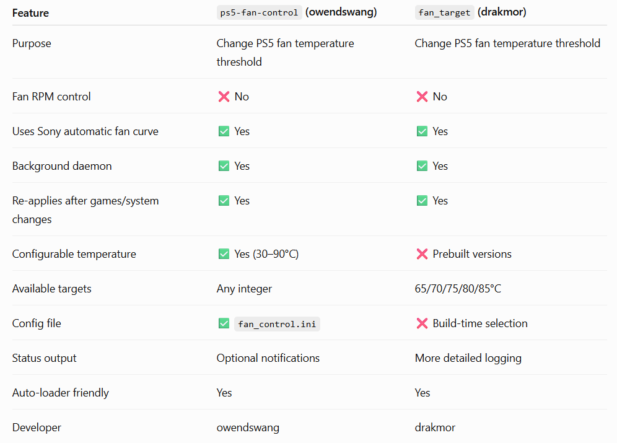The width and height of the screenshot is (617, 443).
Task: Click drakmor in the Developer row
Action: click(x=435, y=428)
